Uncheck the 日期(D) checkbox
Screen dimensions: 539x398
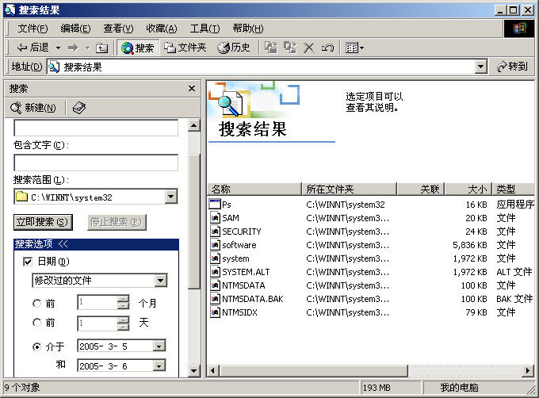pos(28,262)
